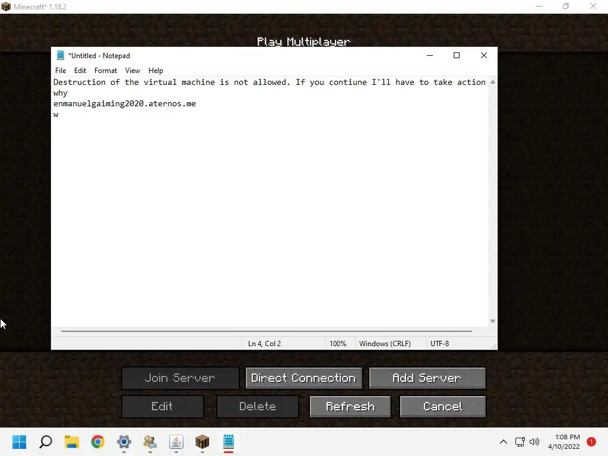608x456 pixels.
Task: Switch to the Java app in taskbar
Action: coord(176,442)
